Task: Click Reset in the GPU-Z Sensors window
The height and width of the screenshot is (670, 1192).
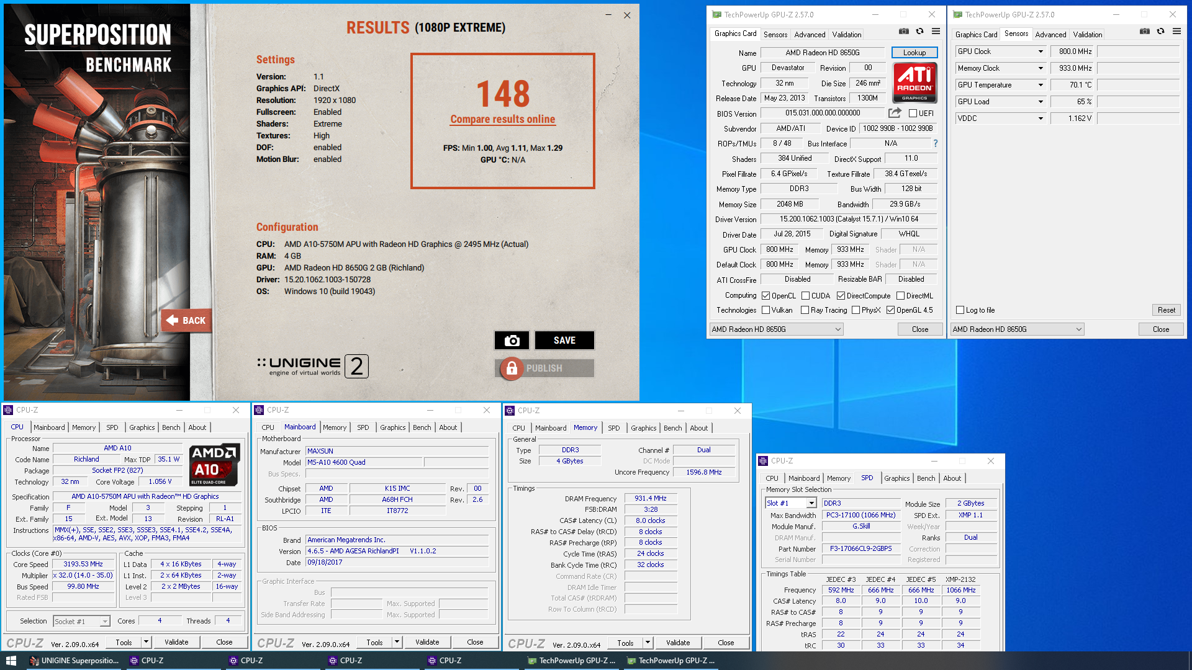Action: (1166, 310)
